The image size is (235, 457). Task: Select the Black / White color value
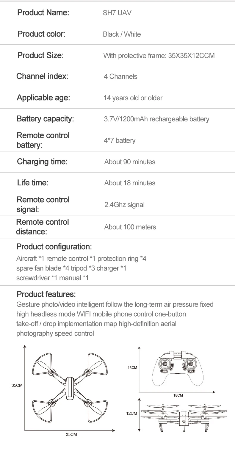pyautogui.click(x=122, y=34)
